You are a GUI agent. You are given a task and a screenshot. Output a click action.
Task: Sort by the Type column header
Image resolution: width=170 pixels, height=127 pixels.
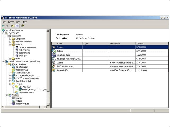(x=96, y=44)
